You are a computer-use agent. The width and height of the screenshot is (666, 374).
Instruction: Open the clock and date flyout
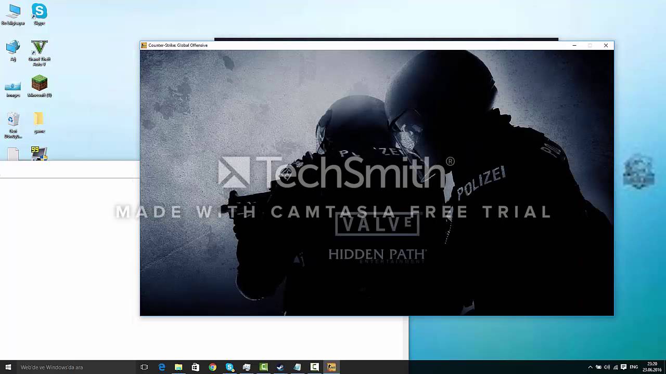(652, 367)
